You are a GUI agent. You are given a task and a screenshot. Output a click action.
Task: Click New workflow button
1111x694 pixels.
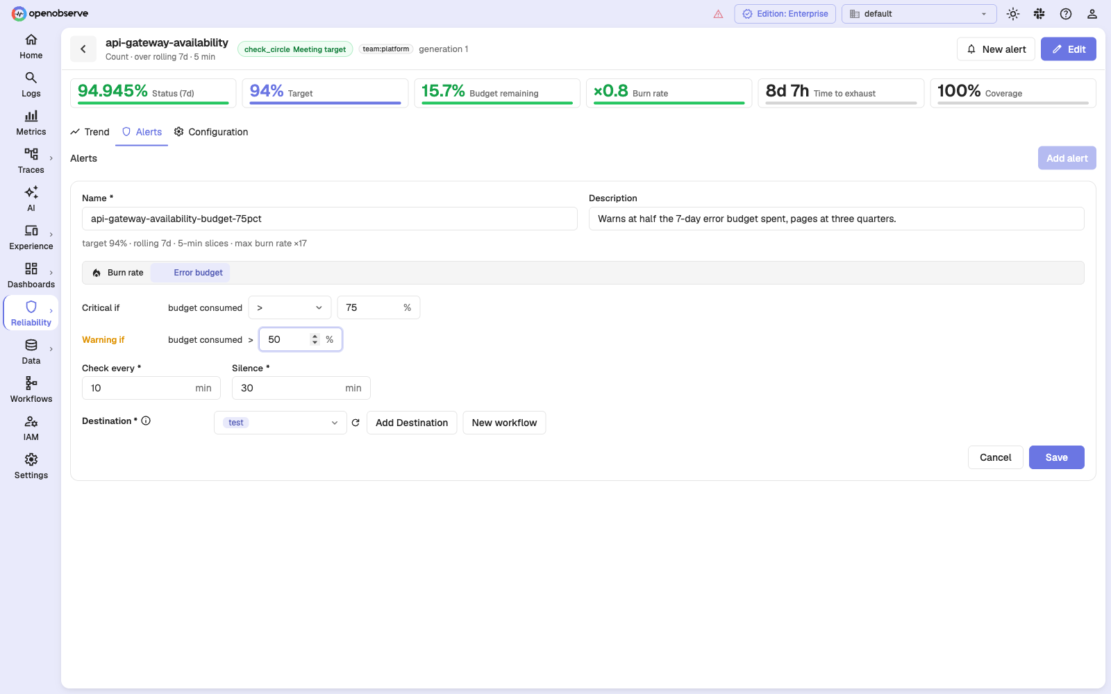[504, 423]
